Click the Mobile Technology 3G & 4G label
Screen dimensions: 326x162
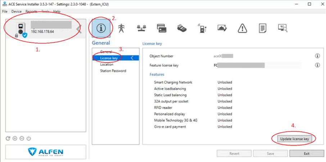coord(176,120)
